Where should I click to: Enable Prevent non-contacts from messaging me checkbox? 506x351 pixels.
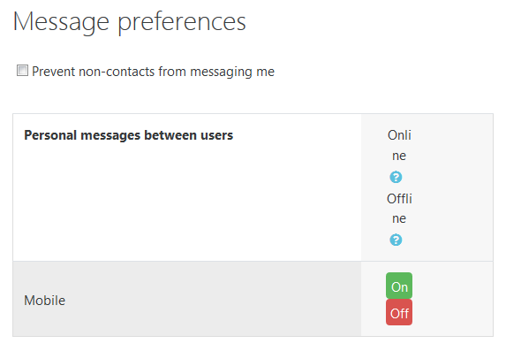pyautogui.click(x=22, y=71)
